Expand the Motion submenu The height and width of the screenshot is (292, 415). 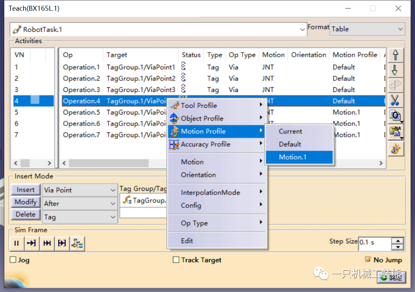(x=261, y=161)
